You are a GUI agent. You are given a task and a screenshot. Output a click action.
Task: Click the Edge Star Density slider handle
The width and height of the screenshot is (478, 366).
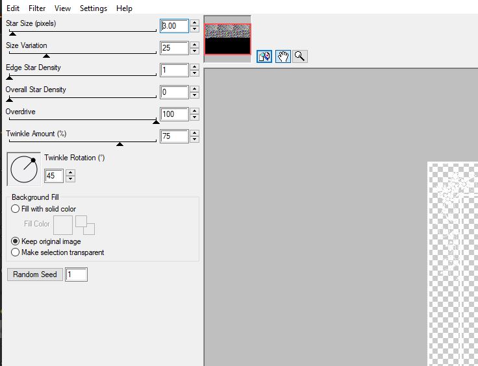tap(10, 78)
